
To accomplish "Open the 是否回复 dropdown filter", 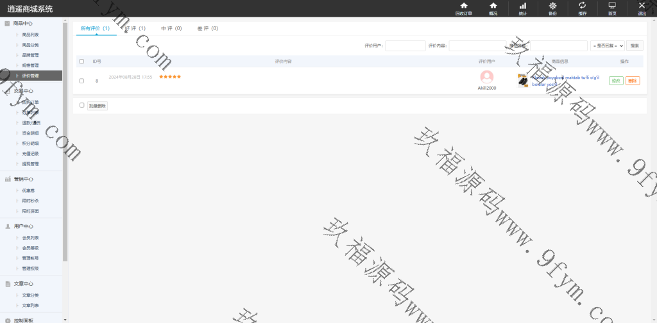I will (607, 46).
